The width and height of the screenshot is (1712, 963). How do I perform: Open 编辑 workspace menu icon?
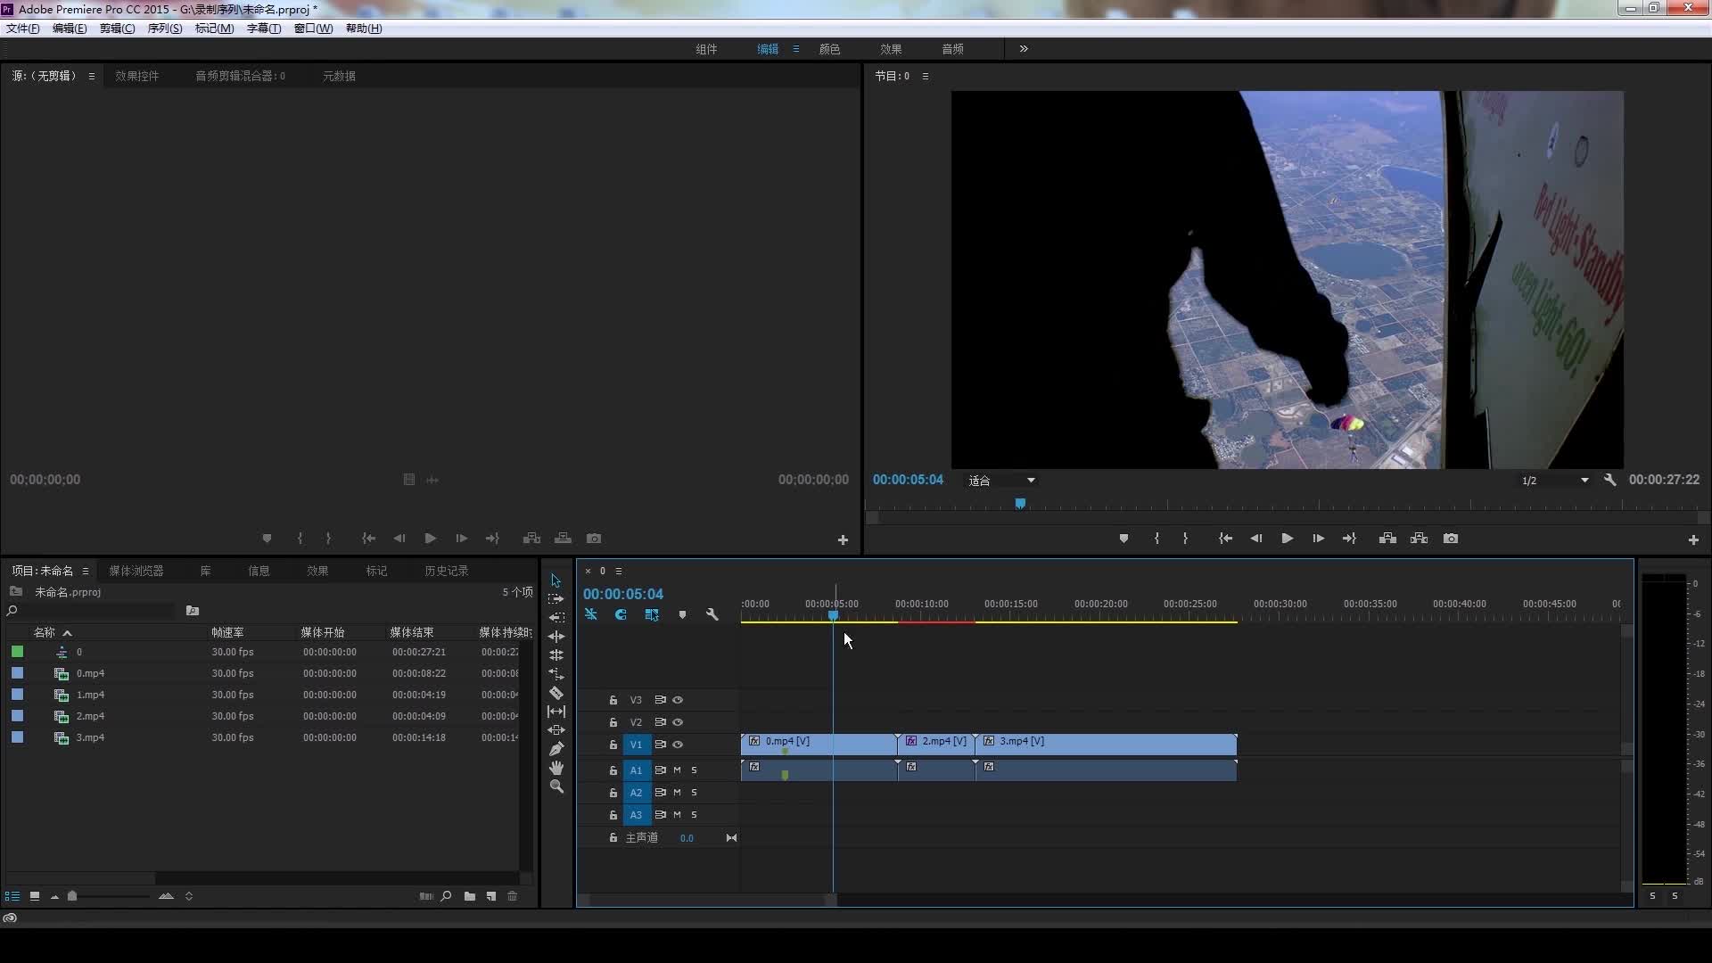pyautogui.click(x=796, y=49)
